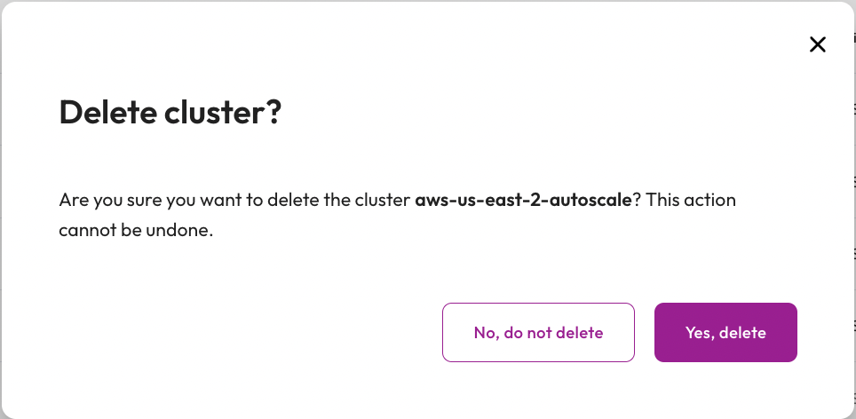Confirm deletion with Yes, delete
This screenshot has width=856, height=419.
pyautogui.click(x=725, y=333)
